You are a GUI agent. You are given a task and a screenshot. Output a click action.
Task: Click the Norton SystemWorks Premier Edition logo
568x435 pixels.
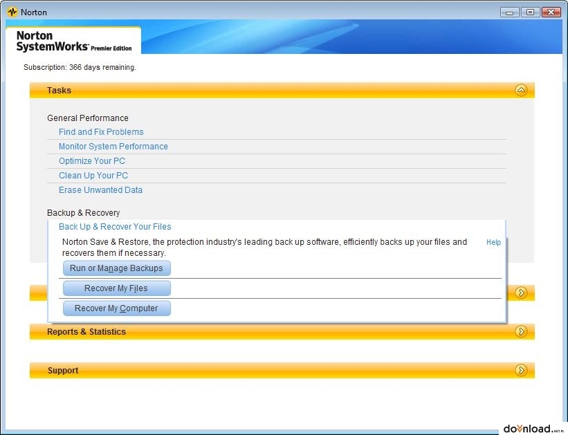pos(74,41)
